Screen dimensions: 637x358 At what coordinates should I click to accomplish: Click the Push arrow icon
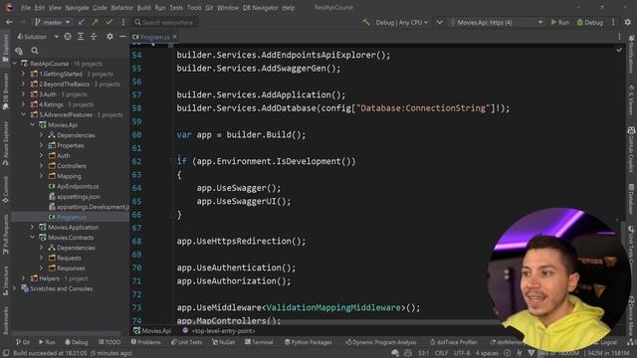click(x=96, y=22)
